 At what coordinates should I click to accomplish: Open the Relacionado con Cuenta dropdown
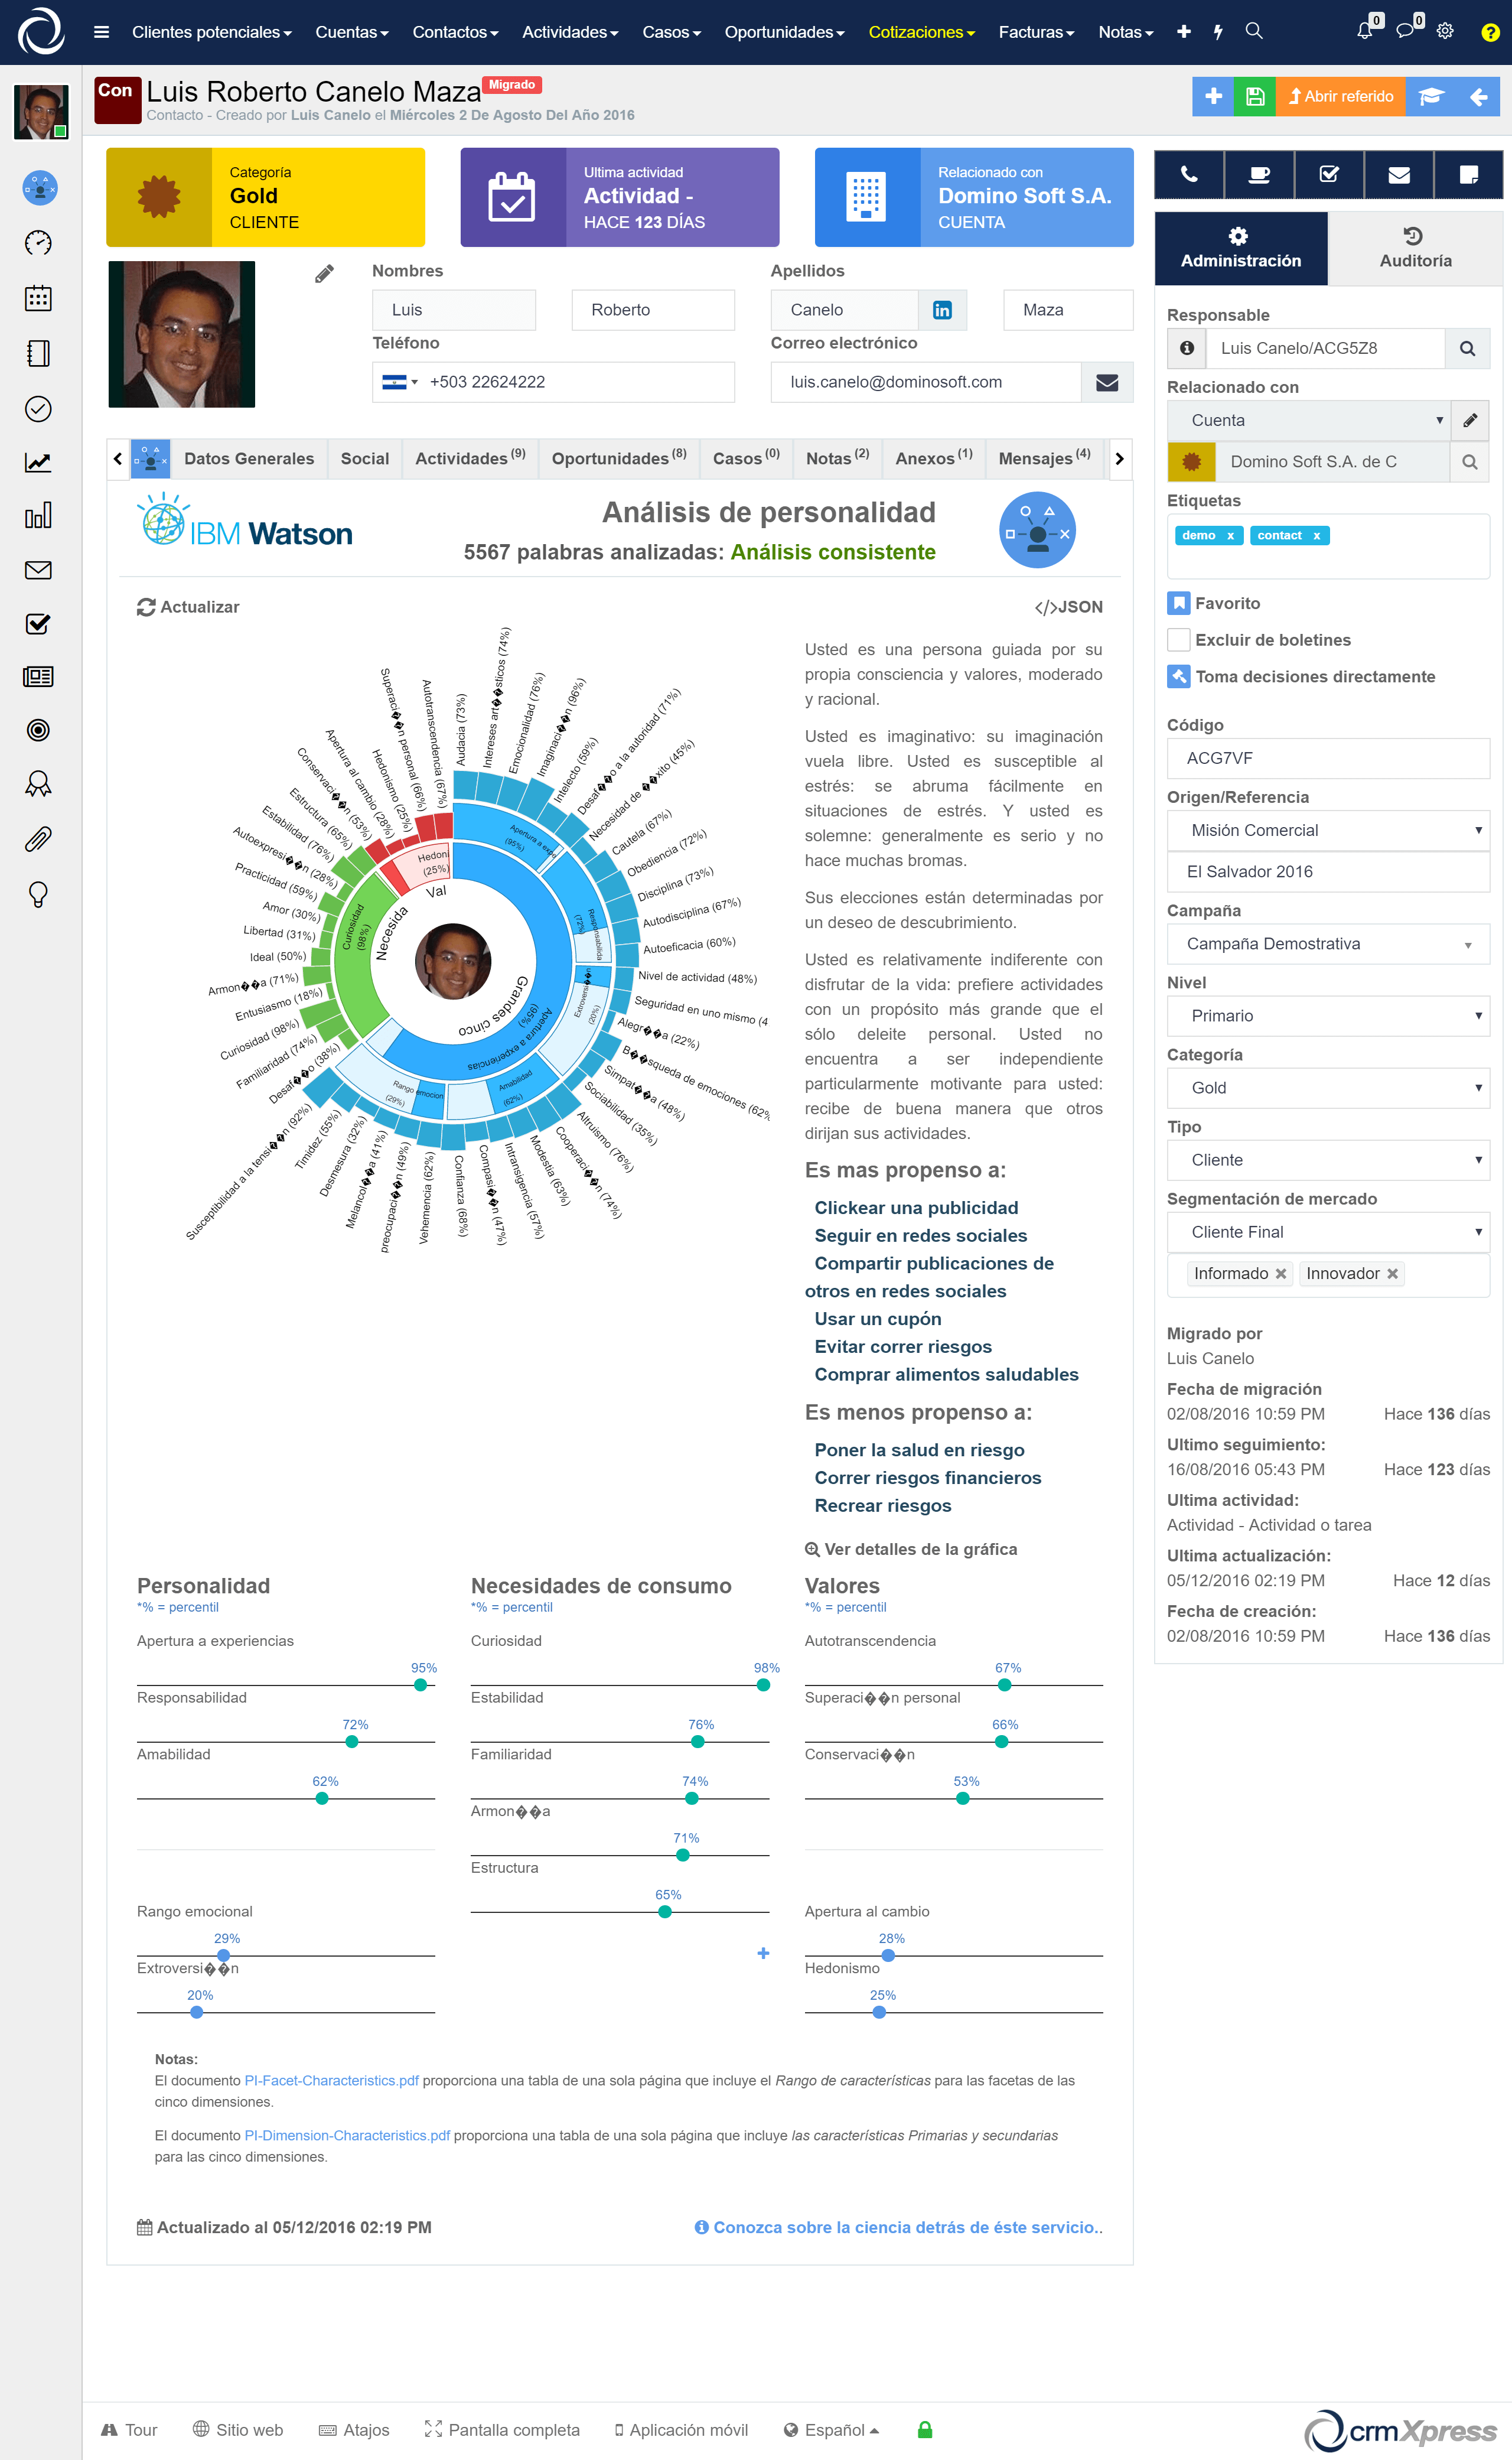[x=1309, y=420]
